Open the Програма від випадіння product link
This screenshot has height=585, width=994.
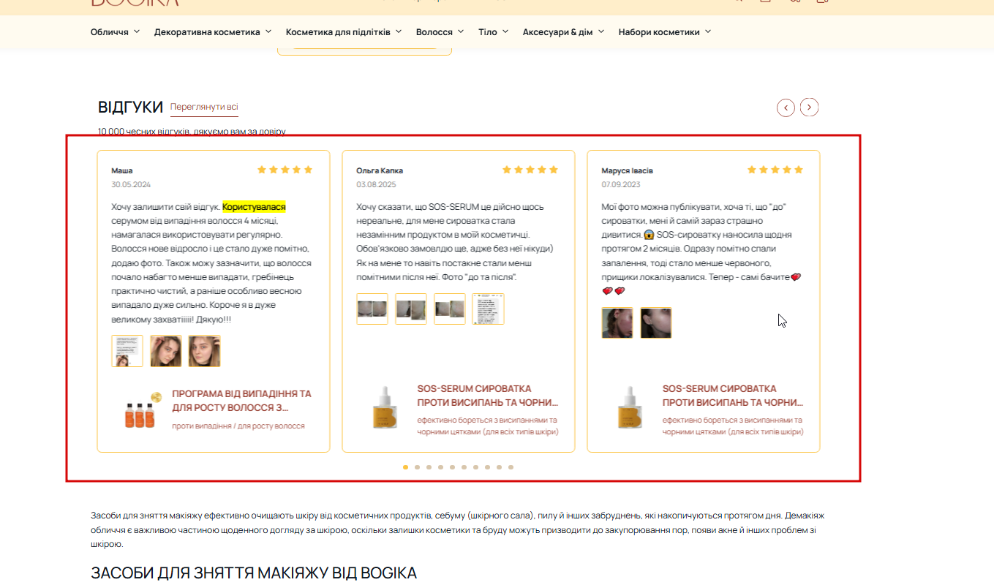click(x=241, y=401)
